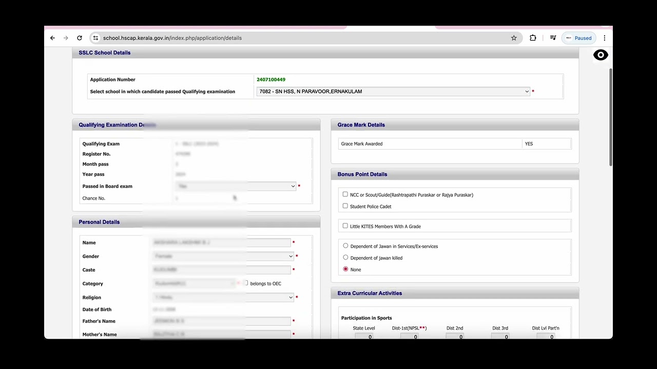Click the Participation in Sports label
The height and width of the screenshot is (369, 657).
pos(366,318)
